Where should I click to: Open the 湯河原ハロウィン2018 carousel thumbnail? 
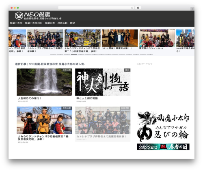pyautogui.click(x=157, y=38)
